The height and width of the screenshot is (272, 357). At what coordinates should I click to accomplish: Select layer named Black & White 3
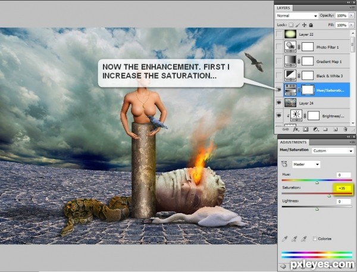pyautogui.click(x=330, y=76)
